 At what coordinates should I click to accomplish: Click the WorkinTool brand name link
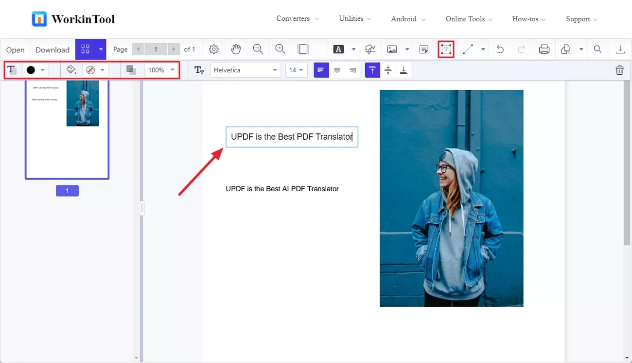(x=83, y=19)
